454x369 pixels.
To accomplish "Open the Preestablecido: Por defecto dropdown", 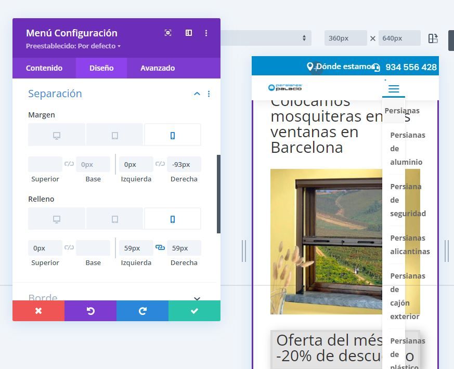I will tap(73, 46).
